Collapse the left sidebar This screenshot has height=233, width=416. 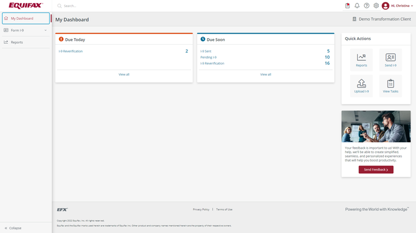coord(13,228)
